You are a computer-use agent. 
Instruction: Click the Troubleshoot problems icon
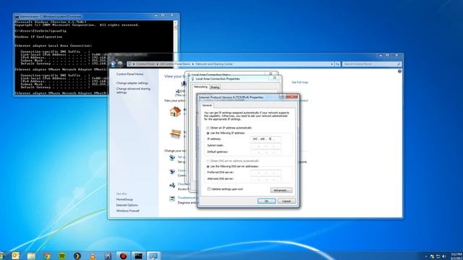172,199
